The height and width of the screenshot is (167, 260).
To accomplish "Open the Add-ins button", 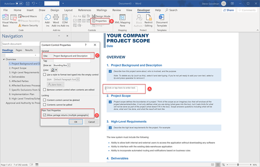I will coord(48,21).
